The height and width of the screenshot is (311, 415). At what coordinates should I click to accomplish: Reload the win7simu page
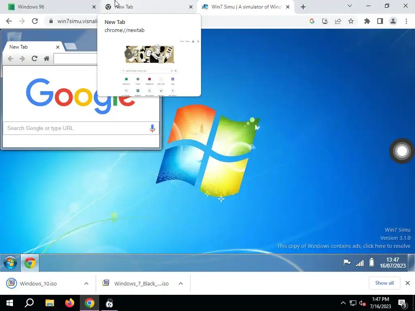pyautogui.click(x=35, y=21)
